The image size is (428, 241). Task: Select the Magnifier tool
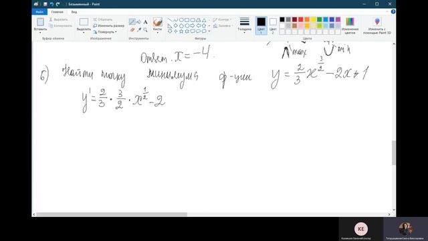click(145, 29)
